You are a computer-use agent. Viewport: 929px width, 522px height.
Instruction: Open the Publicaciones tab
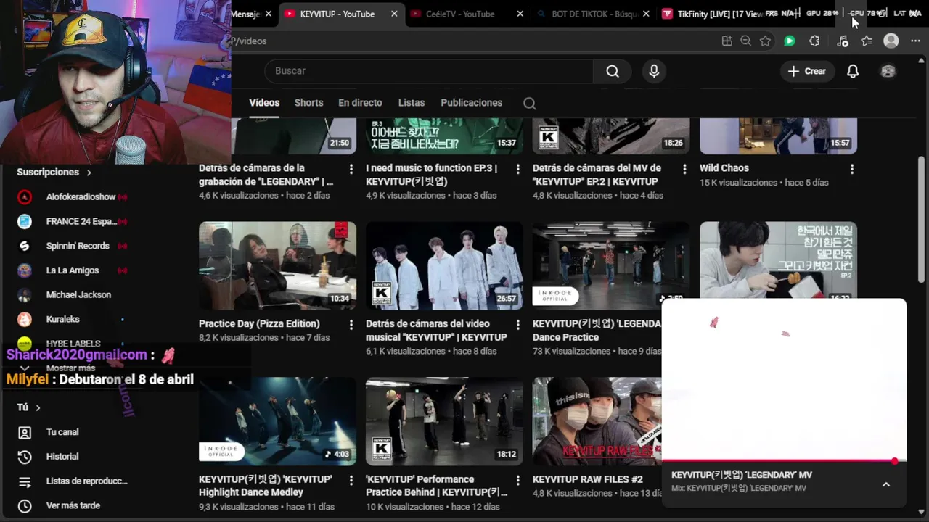click(471, 103)
